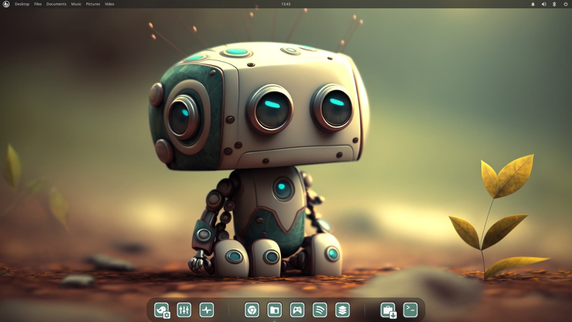The width and height of the screenshot is (572, 322).
Task: Launch Chrome browser from dock
Action: (252, 310)
